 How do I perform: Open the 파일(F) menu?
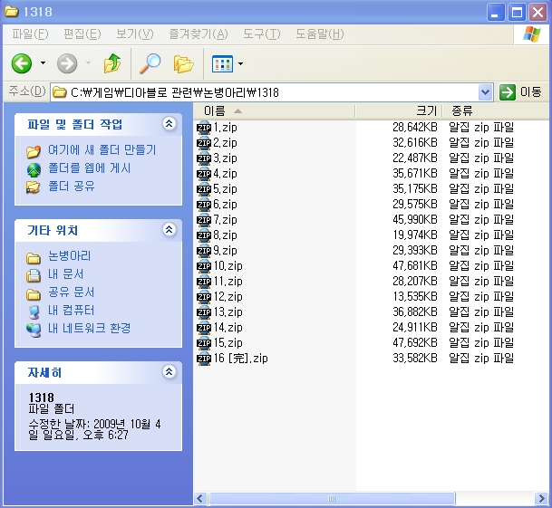click(30, 34)
